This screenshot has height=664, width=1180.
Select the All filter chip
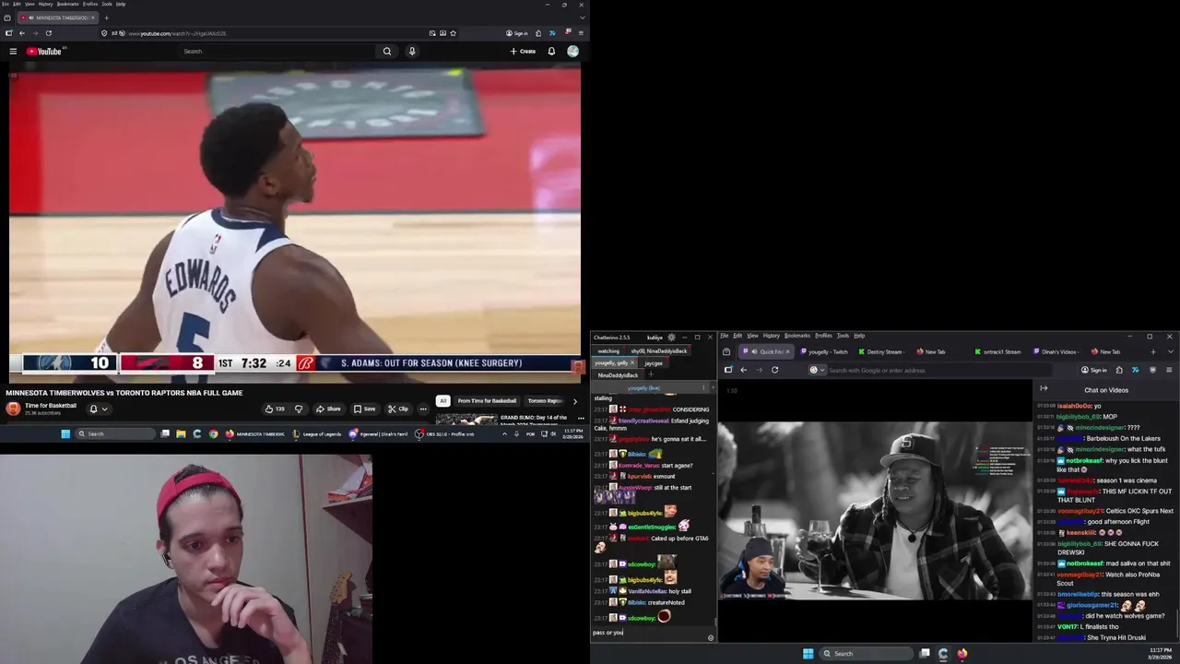[443, 401]
